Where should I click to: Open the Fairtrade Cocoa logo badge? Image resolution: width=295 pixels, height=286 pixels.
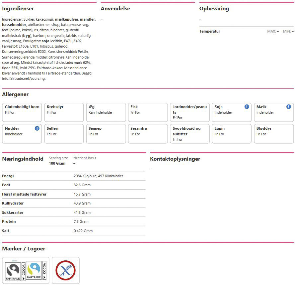pos(26,270)
